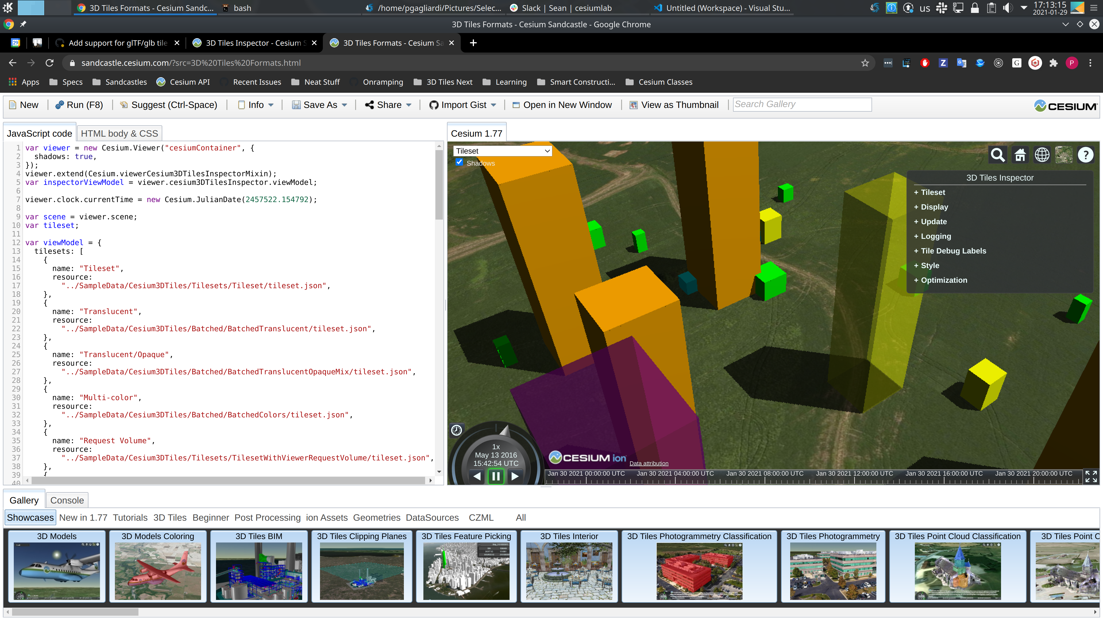Click Open in New Window
Screen dimensions: 1103x620
point(562,105)
